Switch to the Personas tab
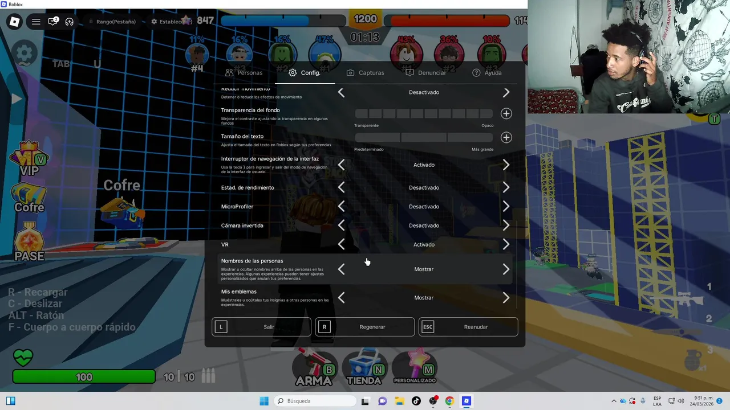 (x=244, y=73)
